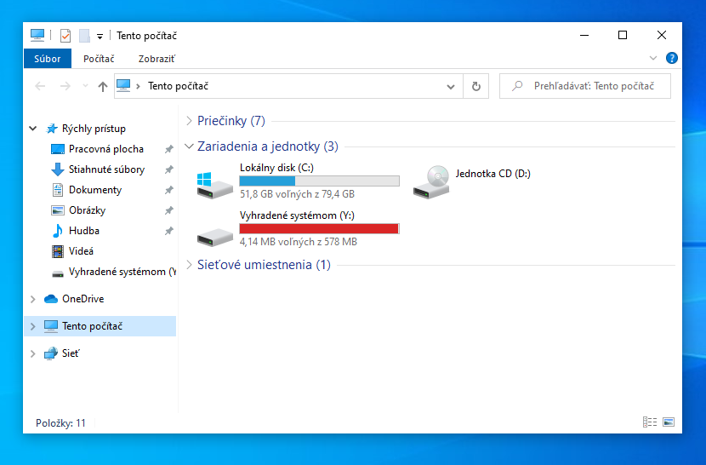Click the refresh icon beside address bar
The height and width of the screenshot is (465, 706).
475,86
